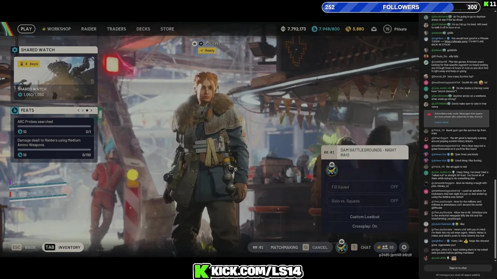Click the Phixate username in top bar
497x279 pixels.
tap(400, 29)
